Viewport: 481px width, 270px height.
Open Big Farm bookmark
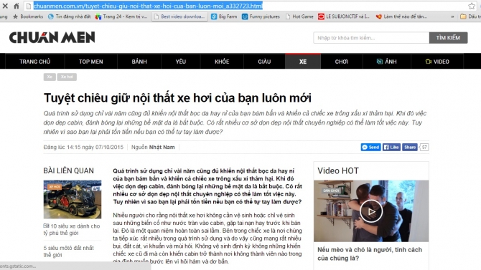coord(224,16)
